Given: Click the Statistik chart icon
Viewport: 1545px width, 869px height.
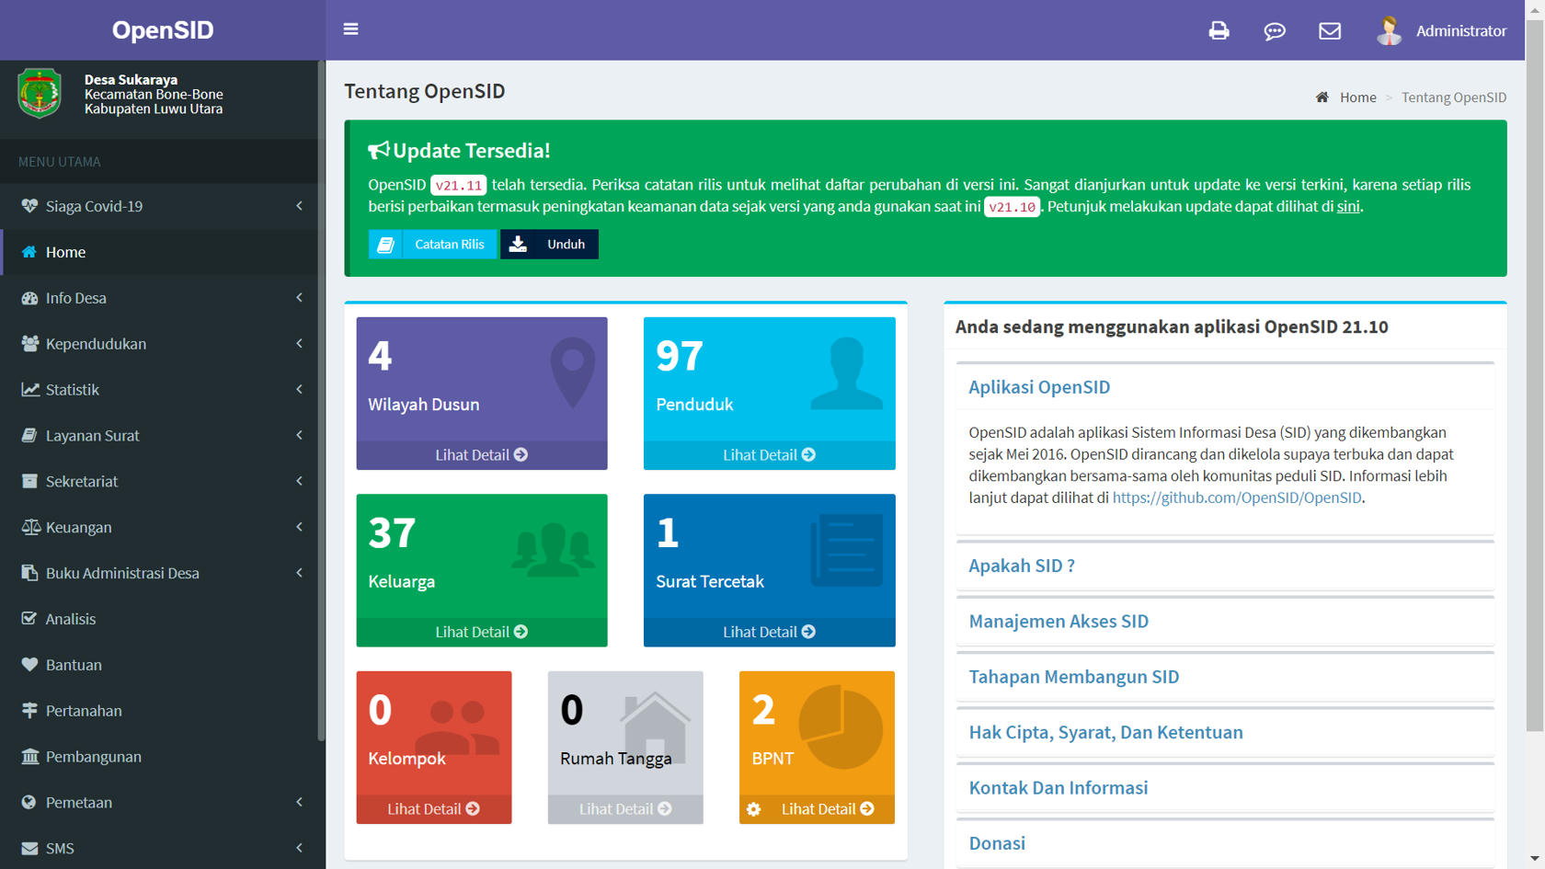Looking at the screenshot, I should tap(28, 389).
